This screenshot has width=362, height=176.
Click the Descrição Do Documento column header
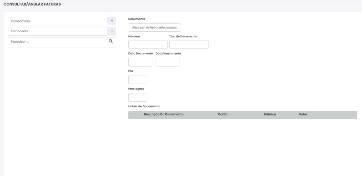click(x=163, y=114)
